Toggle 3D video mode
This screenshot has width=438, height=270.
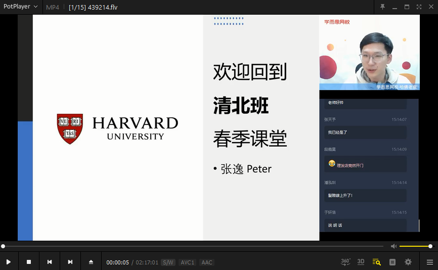pyautogui.click(x=361, y=262)
